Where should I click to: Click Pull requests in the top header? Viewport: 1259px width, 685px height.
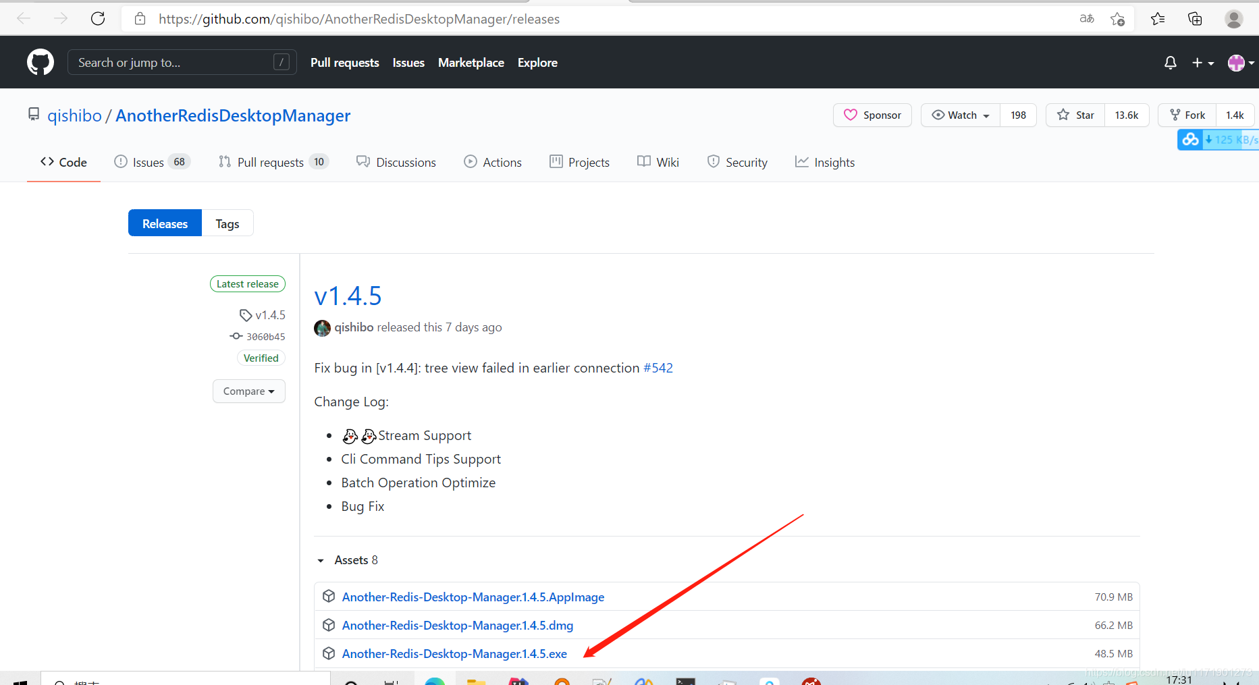coord(345,63)
